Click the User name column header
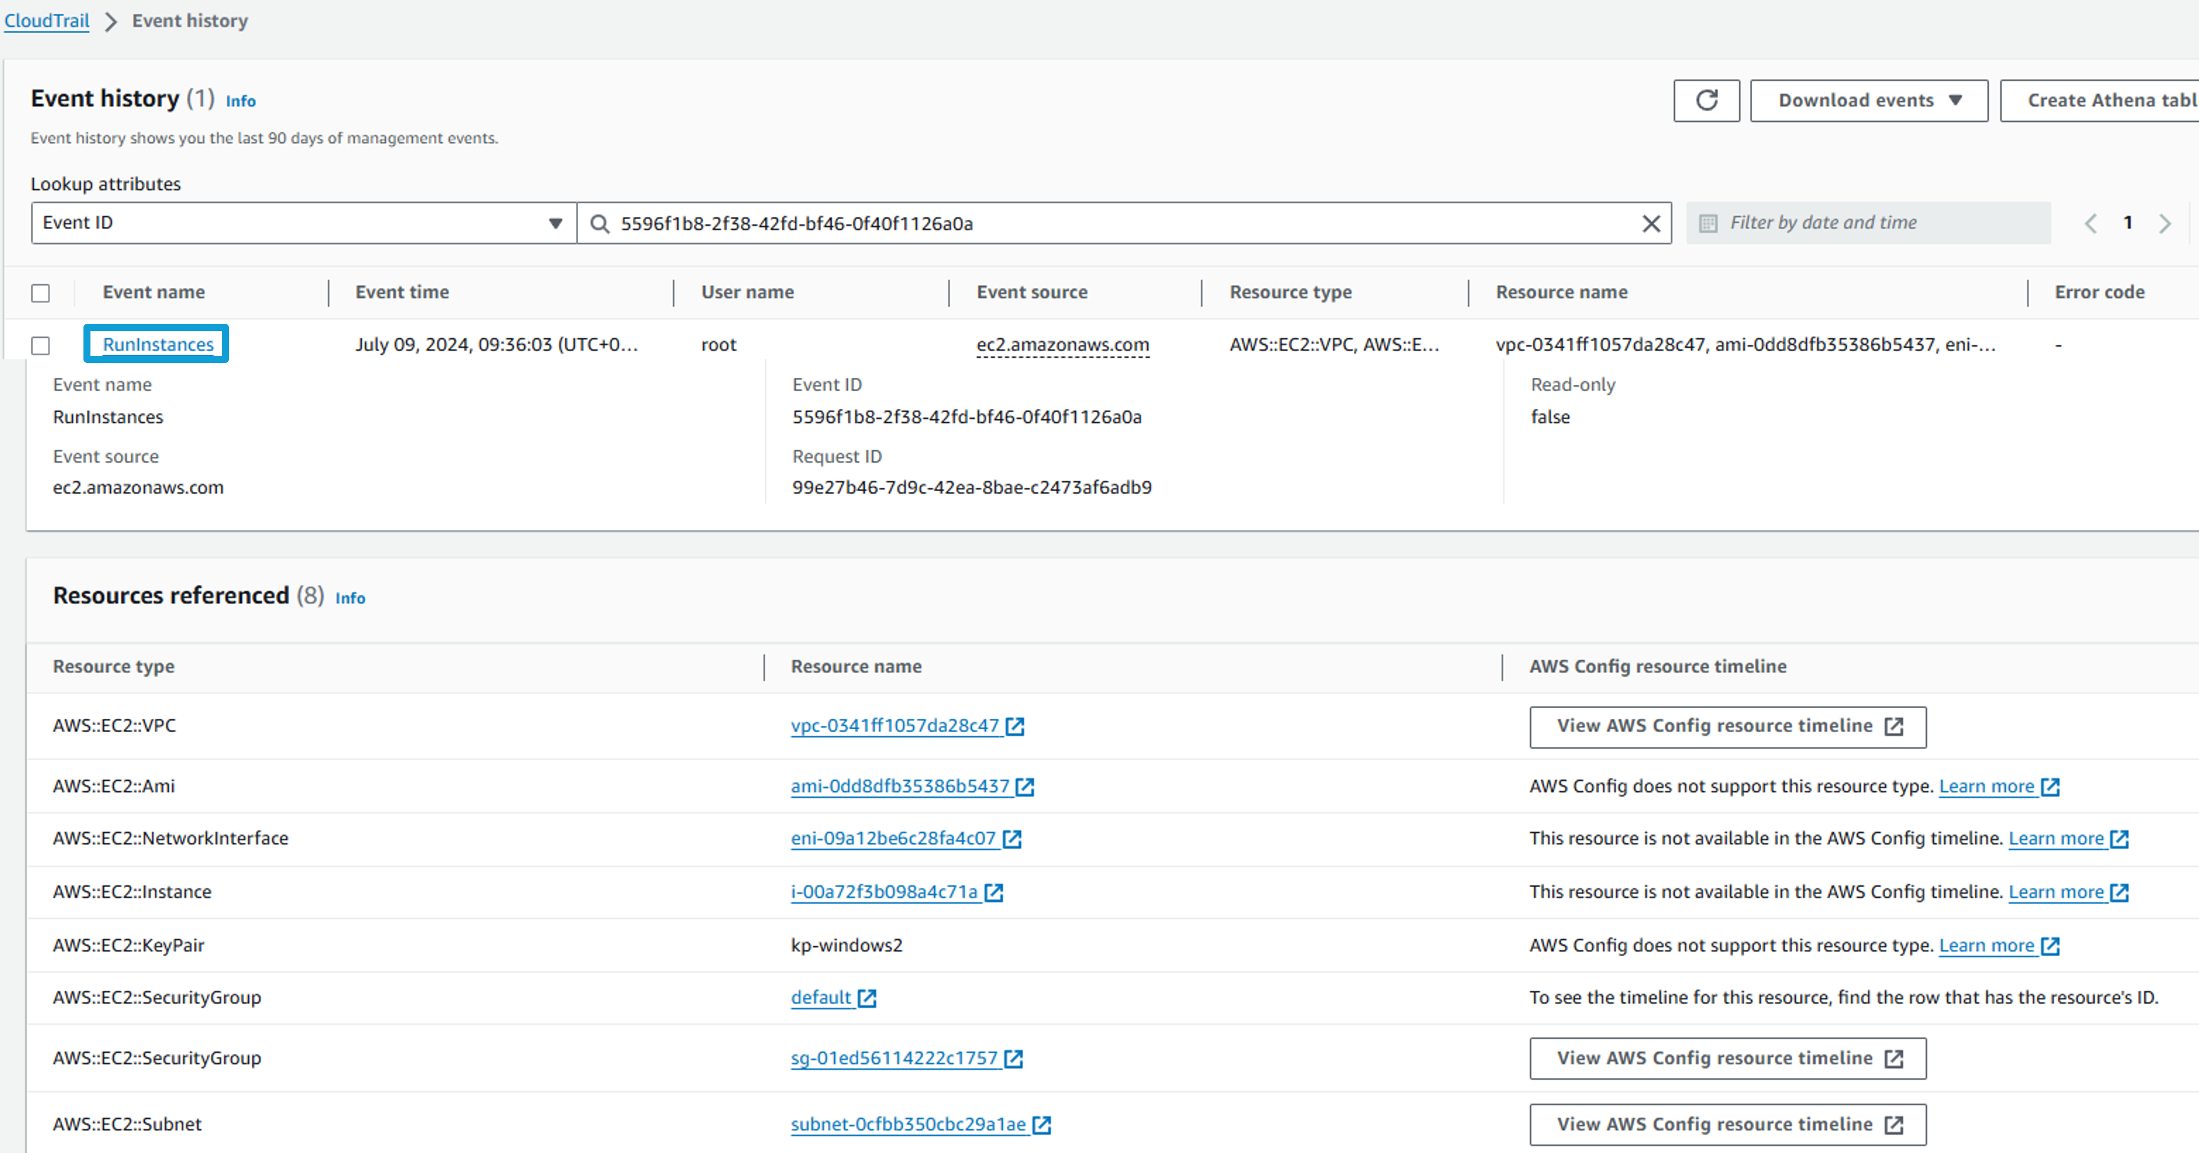This screenshot has width=2199, height=1153. [747, 292]
